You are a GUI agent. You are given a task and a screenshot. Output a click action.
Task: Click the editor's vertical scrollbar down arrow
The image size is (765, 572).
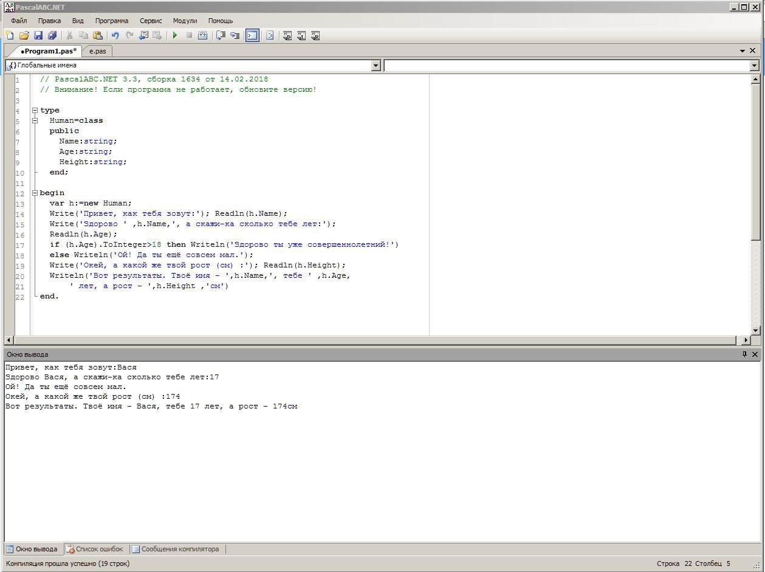click(755, 331)
